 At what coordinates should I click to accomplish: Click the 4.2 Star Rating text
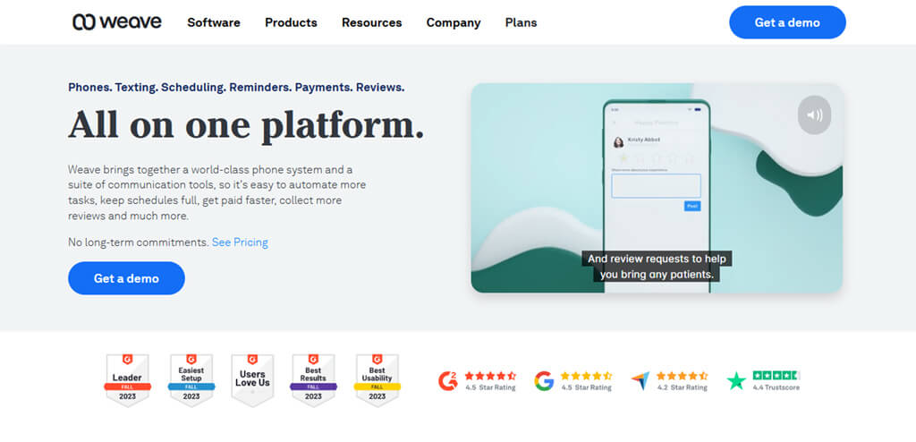[x=683, y=387]
